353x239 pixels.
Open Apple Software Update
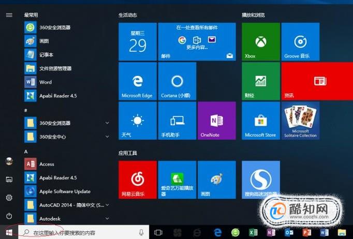[x=67, y=191]
